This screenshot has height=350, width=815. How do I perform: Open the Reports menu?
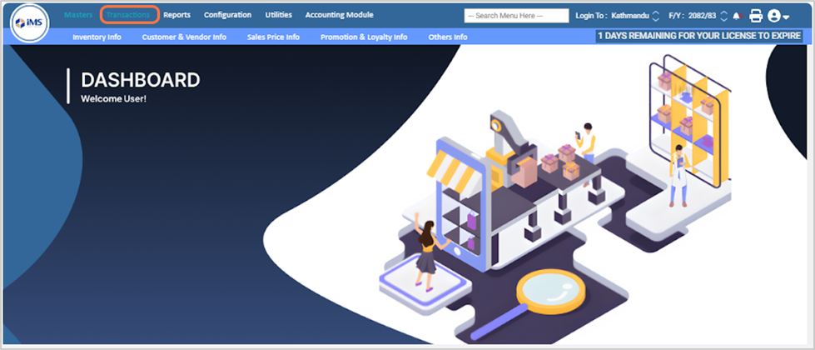coord(176,15)
